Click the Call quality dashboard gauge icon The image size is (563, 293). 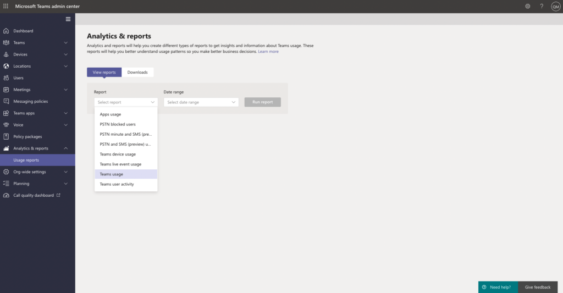pyautogui.click(x=6, y=195)
